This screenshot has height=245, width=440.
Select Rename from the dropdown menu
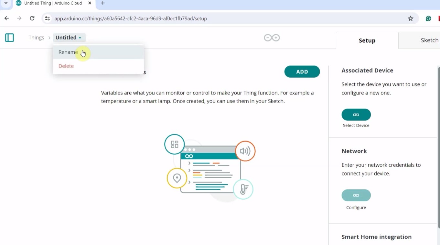click(x=68, y=52)
